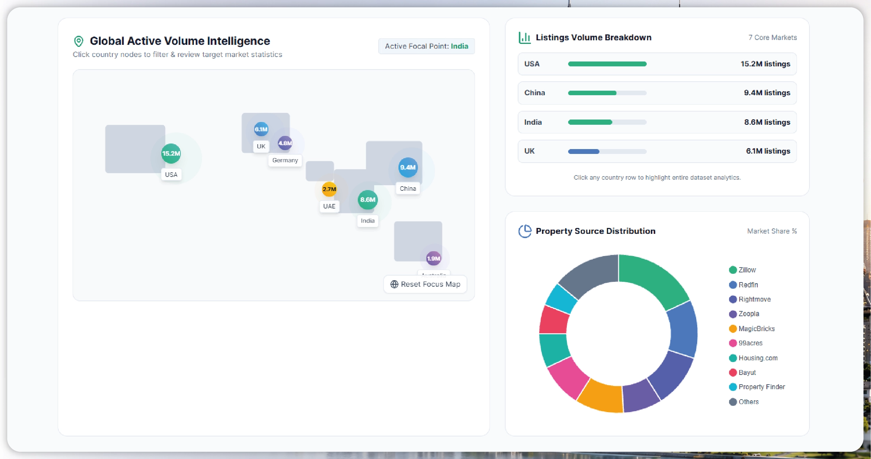Click the UAE map label
871x459 pixels.
click(329, 206)
